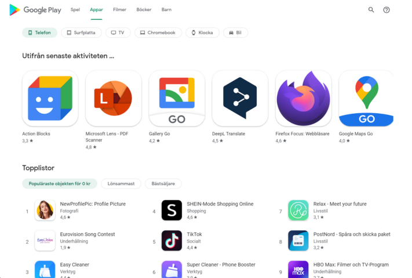Open the help question mark icon

387,10
